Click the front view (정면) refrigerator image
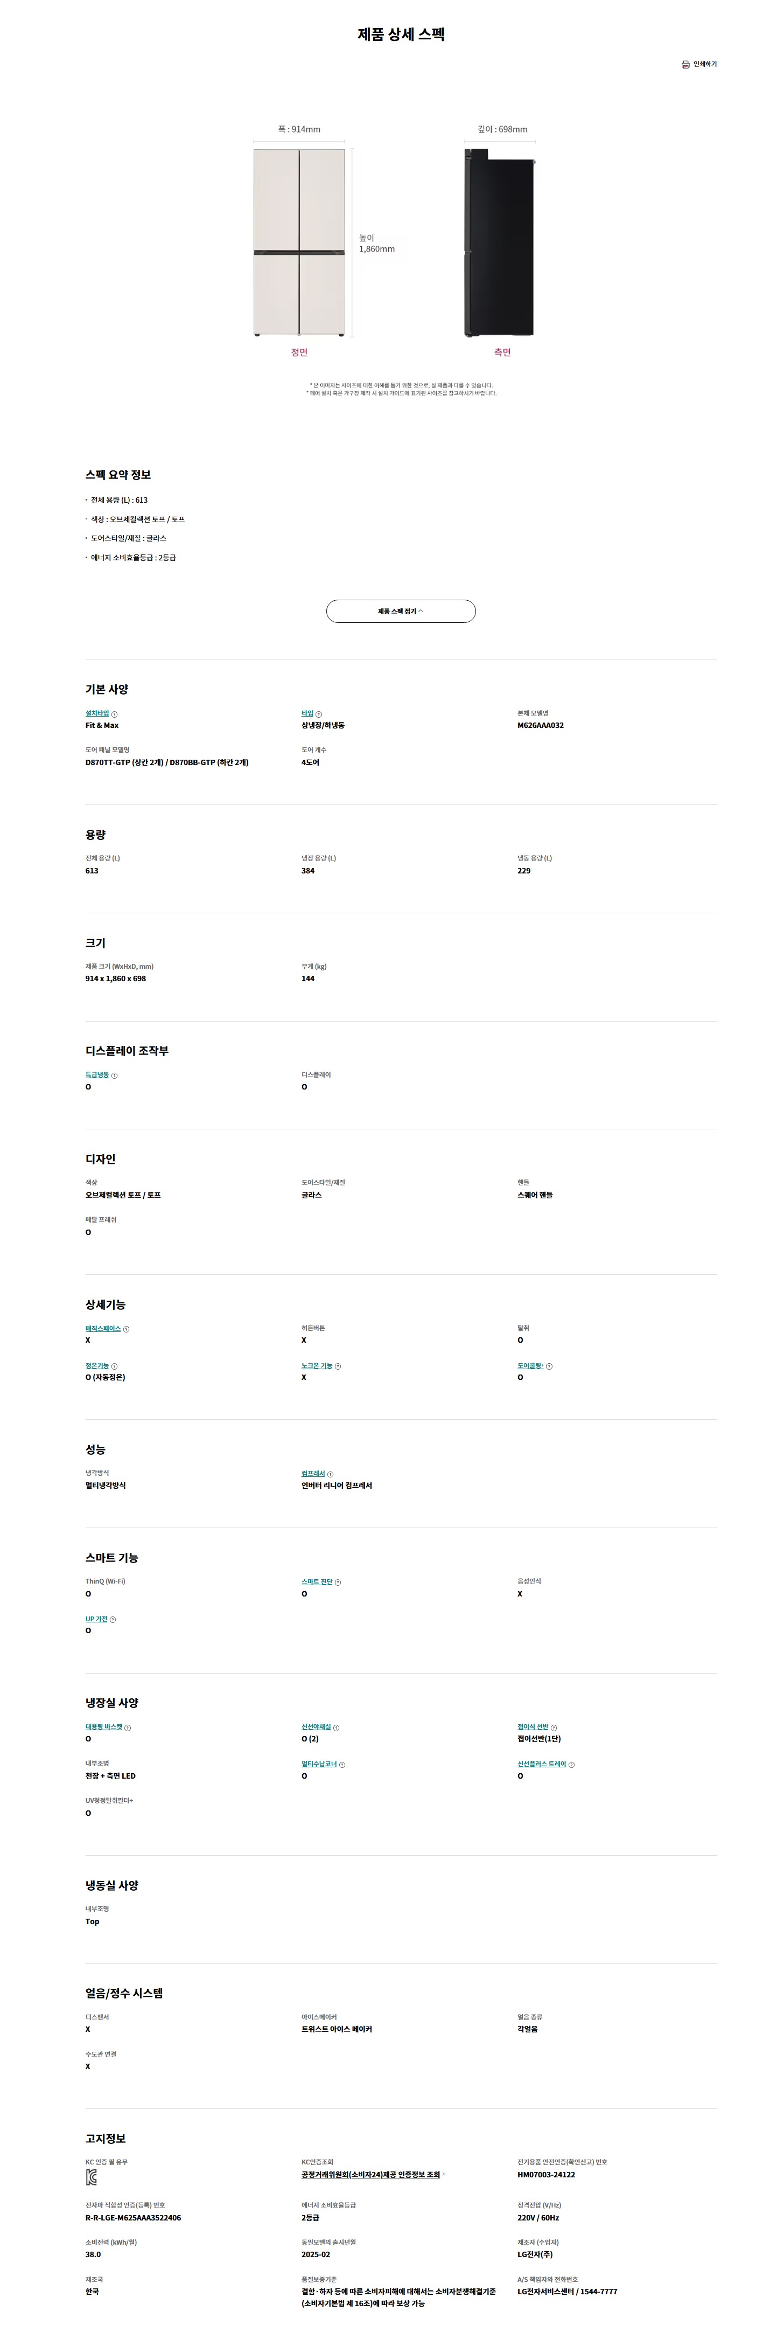The height and width of the screenshot is (2346, 777). pyautogui.click(x=299, y=242)
